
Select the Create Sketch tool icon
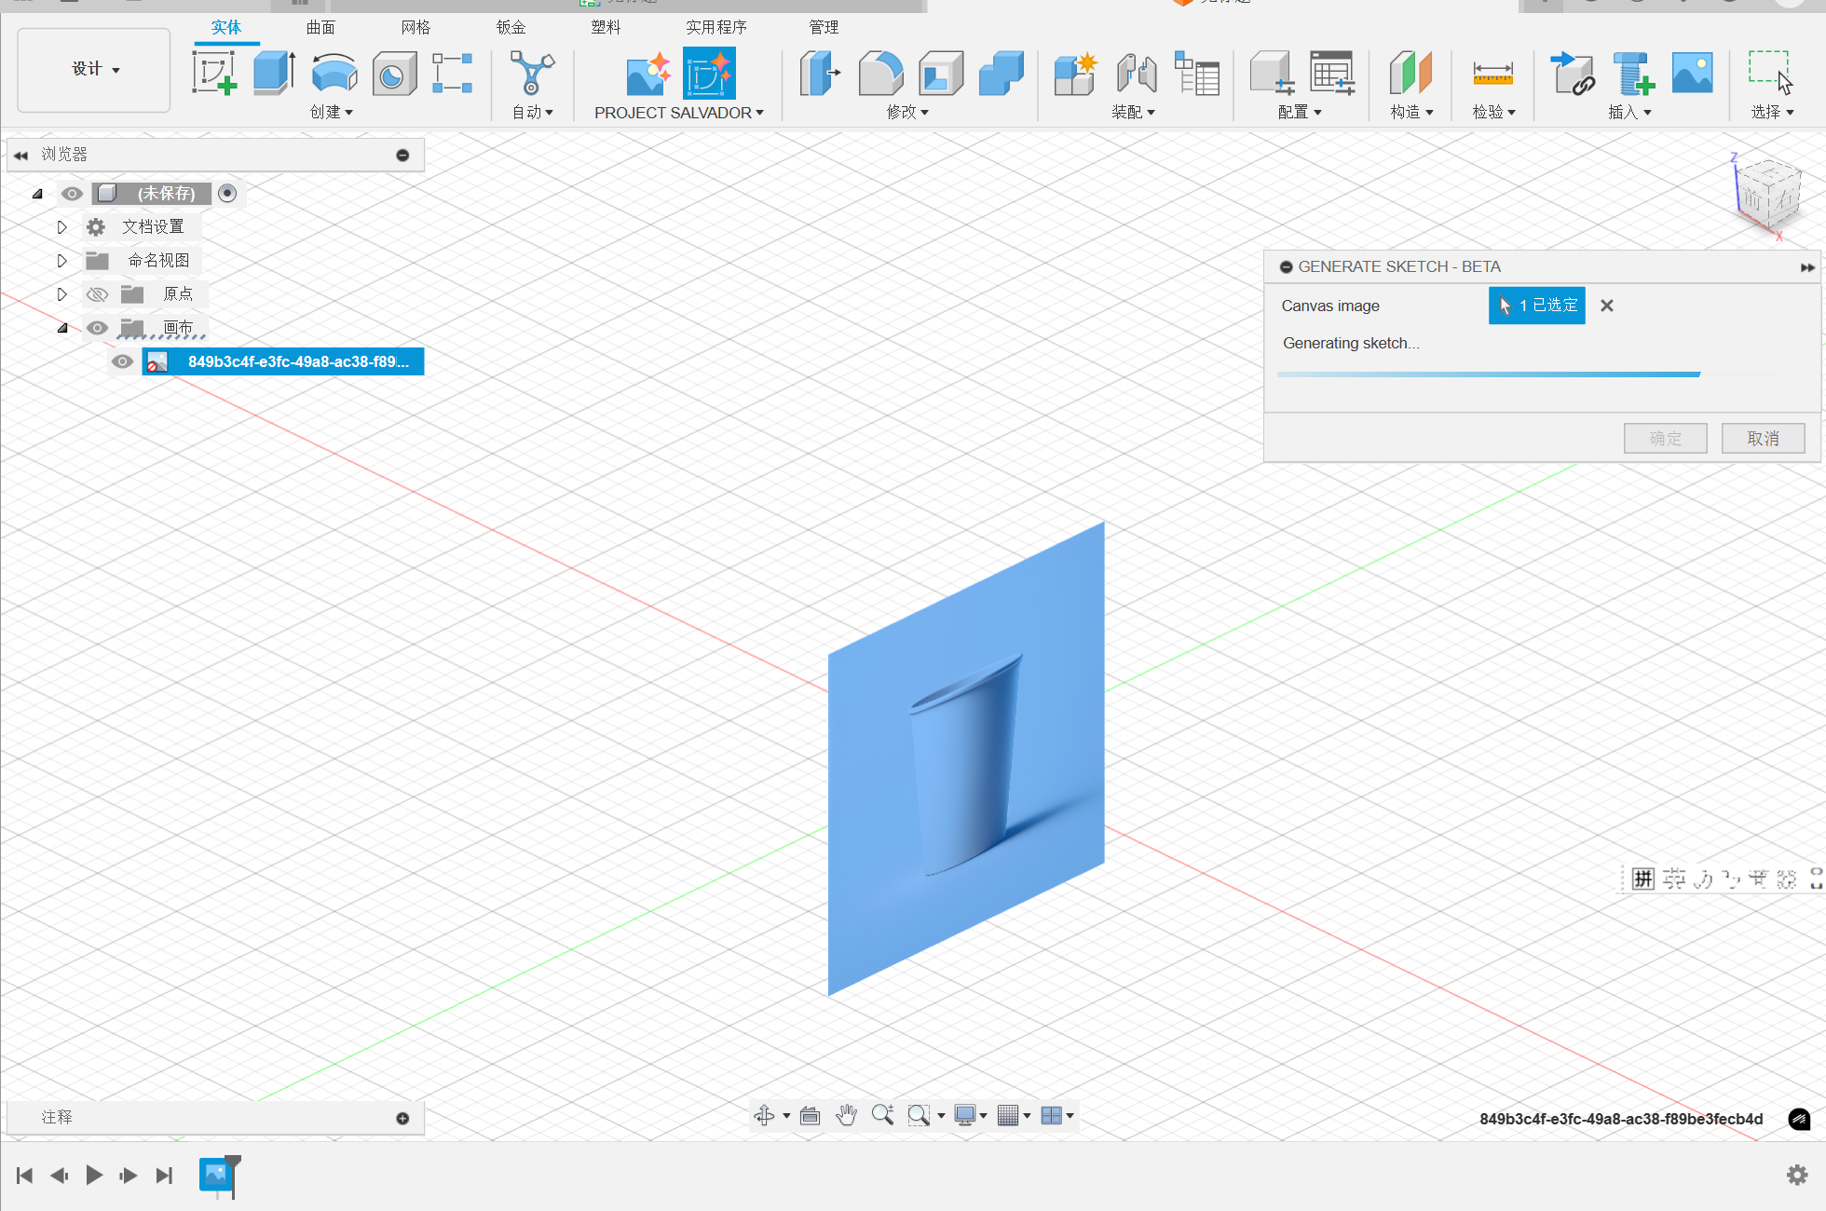coord(214,73)
